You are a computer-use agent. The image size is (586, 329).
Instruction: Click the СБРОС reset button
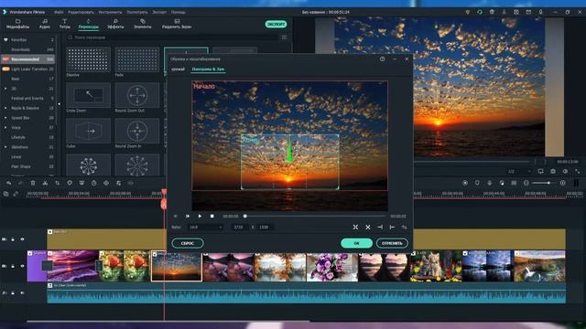188,243
